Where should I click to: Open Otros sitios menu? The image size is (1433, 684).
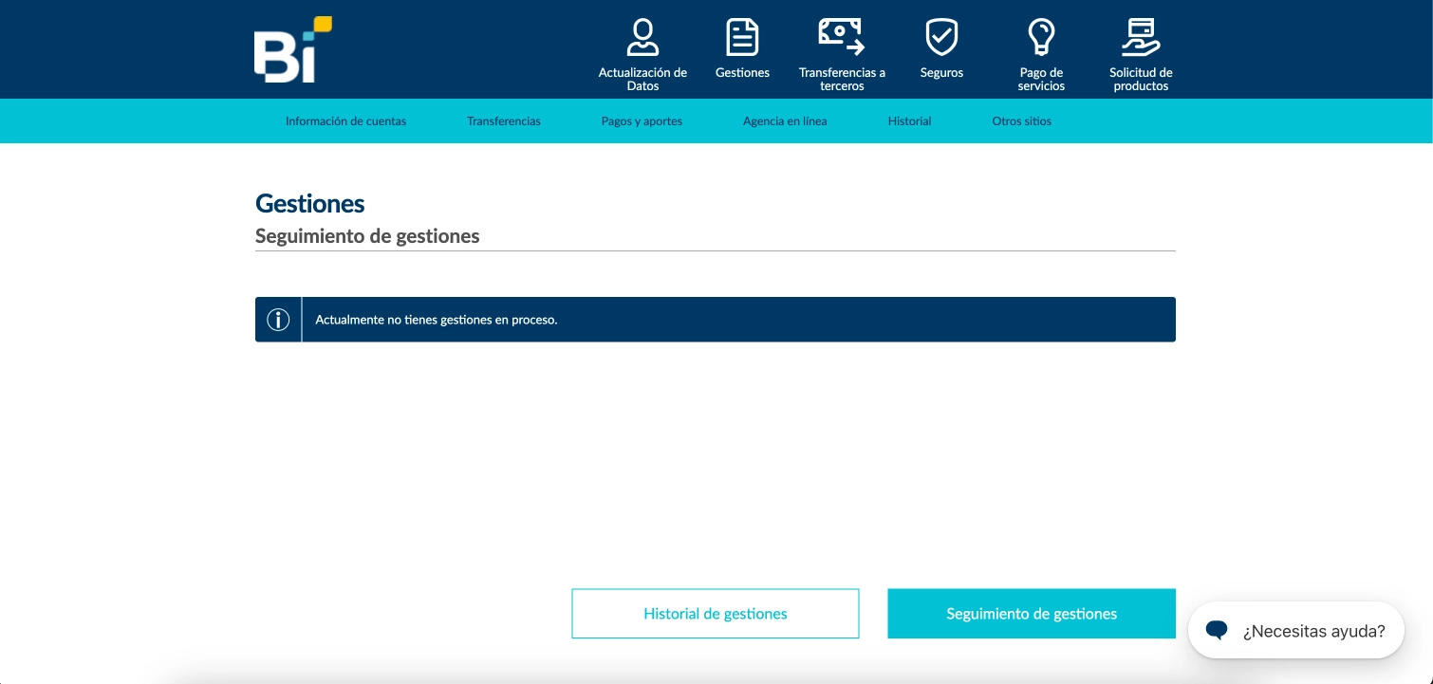click(x=1021, y=121)
